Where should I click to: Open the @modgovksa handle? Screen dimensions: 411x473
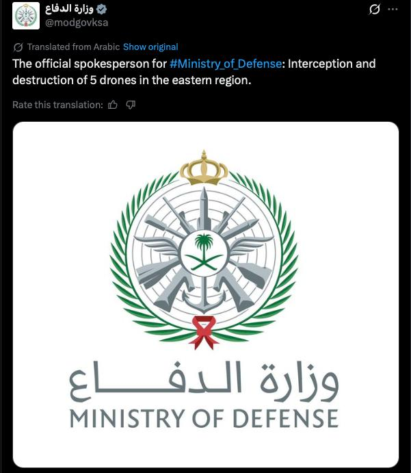point(77,23)
